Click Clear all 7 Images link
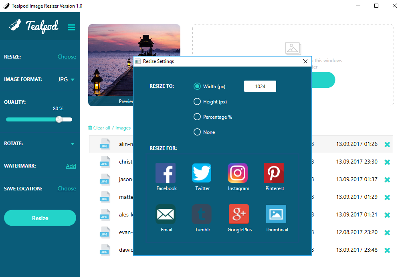Image resolution: width=404 pixels, height=277 pixels. click(x=112, y=128)
